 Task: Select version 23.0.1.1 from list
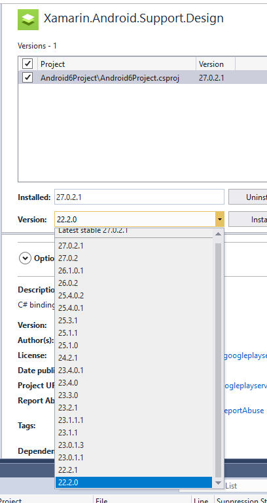(133, 458)
